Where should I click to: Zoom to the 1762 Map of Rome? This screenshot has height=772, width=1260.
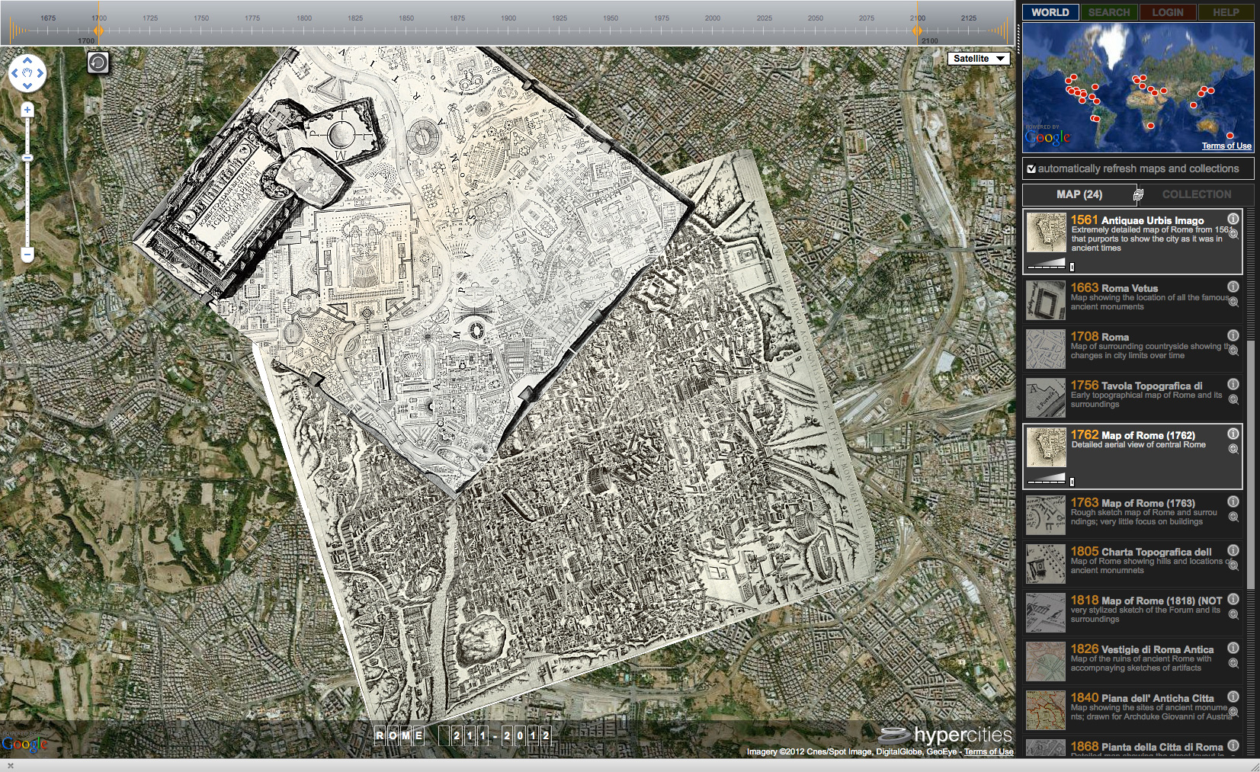[x=1233, y=450]
